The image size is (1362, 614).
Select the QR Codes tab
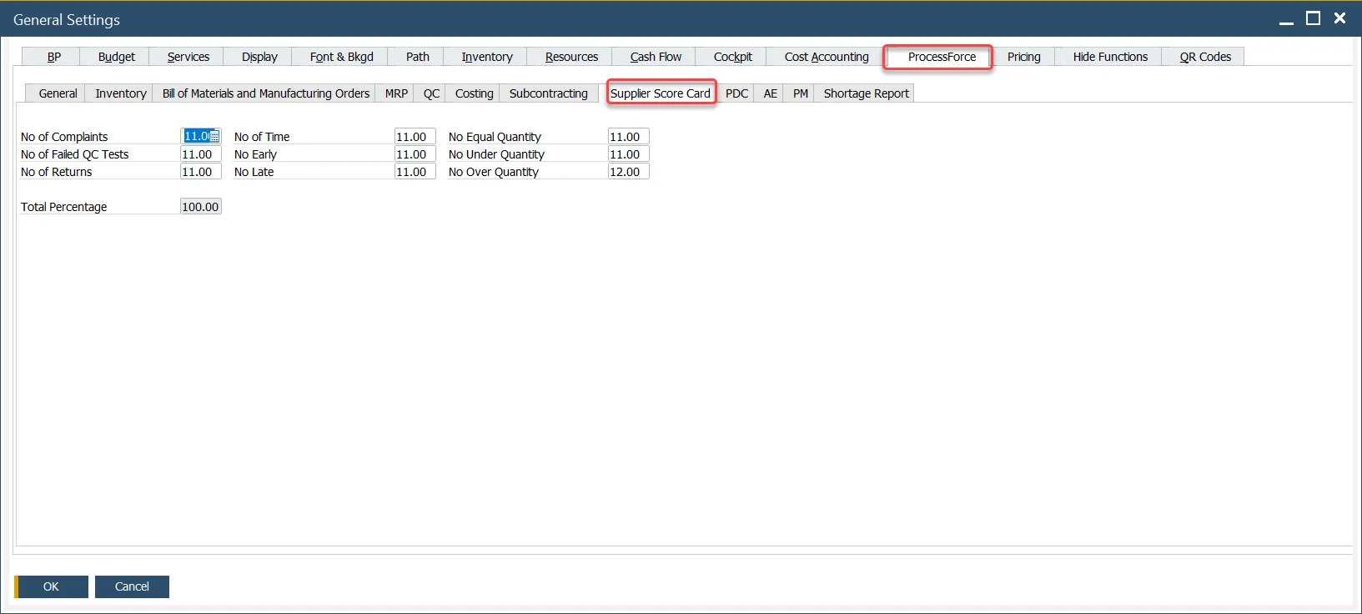(1204, 57)
